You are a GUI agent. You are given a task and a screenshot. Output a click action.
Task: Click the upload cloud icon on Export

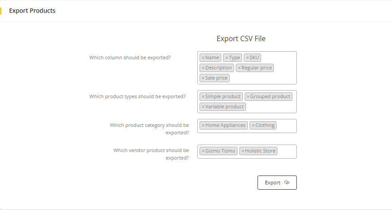[287, 183]
